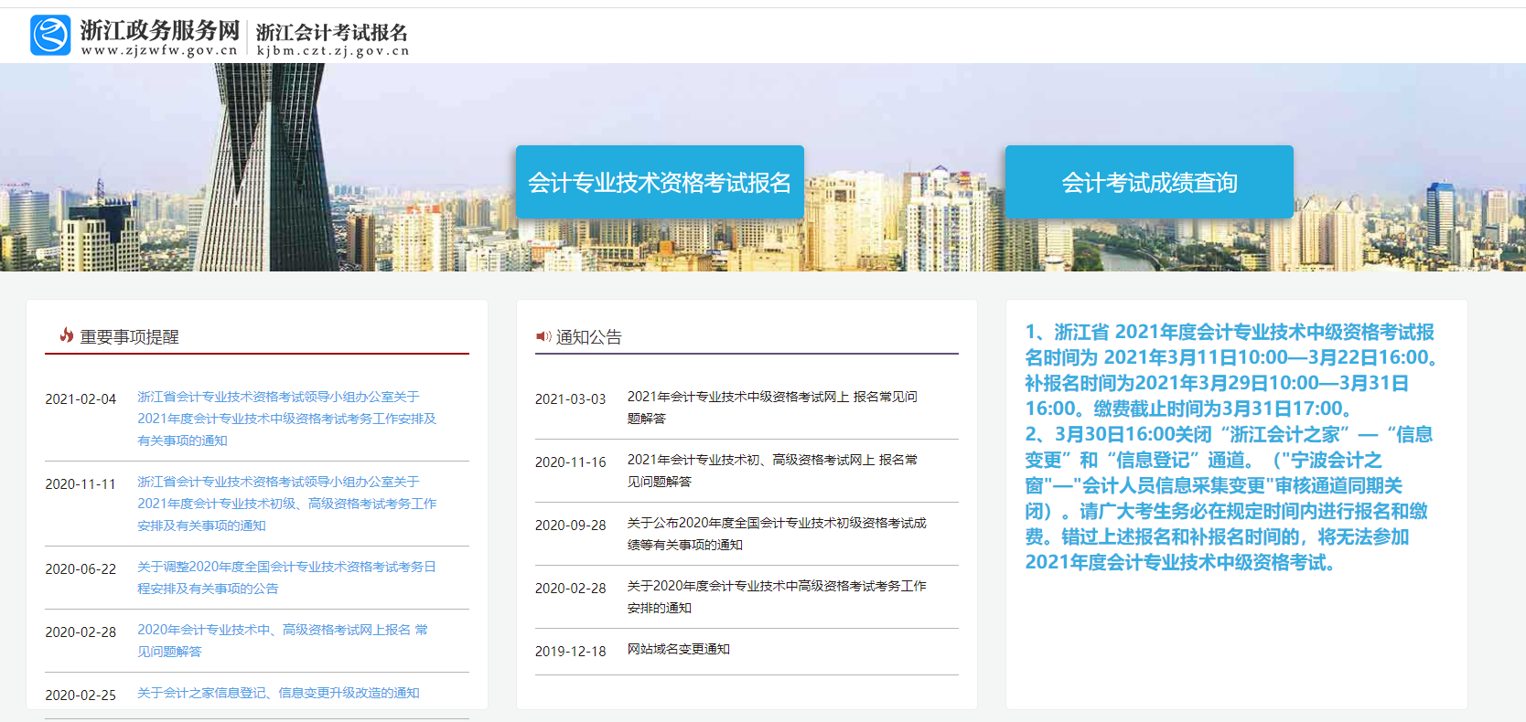The width and height of the screenshot is (1526, 722).
Task: Click date 2020-02-25 in reminders list
Action: click(81, 695)
